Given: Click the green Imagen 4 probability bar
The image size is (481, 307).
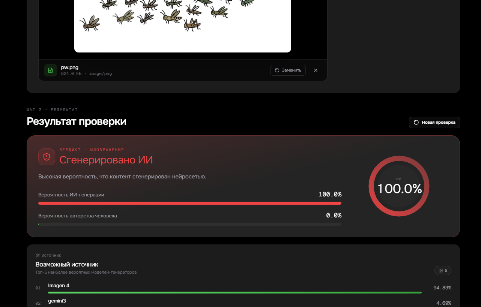Looking at the screenshot, I should pos(235,292).
